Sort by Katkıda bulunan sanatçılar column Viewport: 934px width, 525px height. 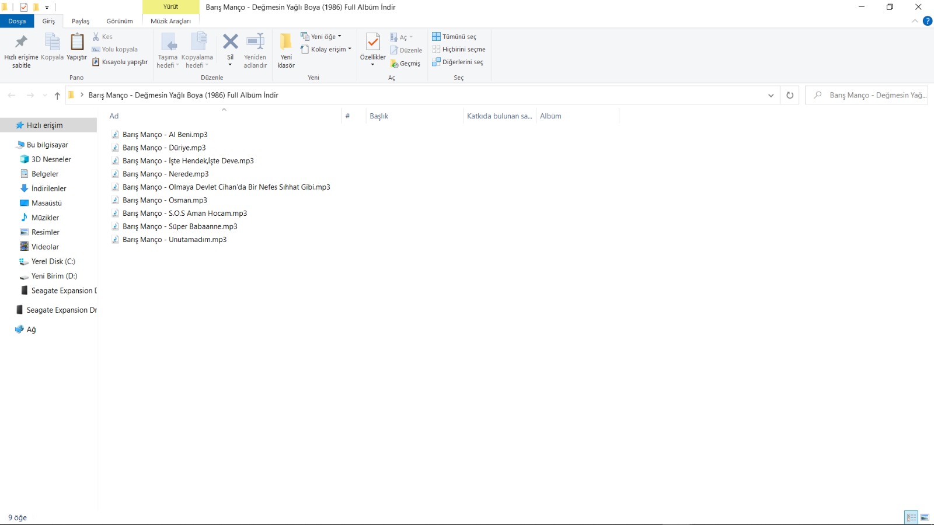coord(500,116)
